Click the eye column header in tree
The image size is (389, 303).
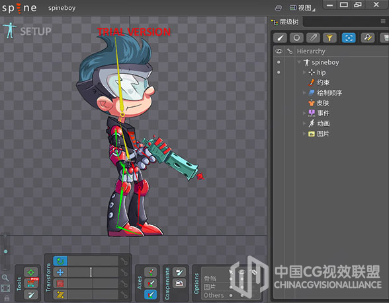pos(279,51)
